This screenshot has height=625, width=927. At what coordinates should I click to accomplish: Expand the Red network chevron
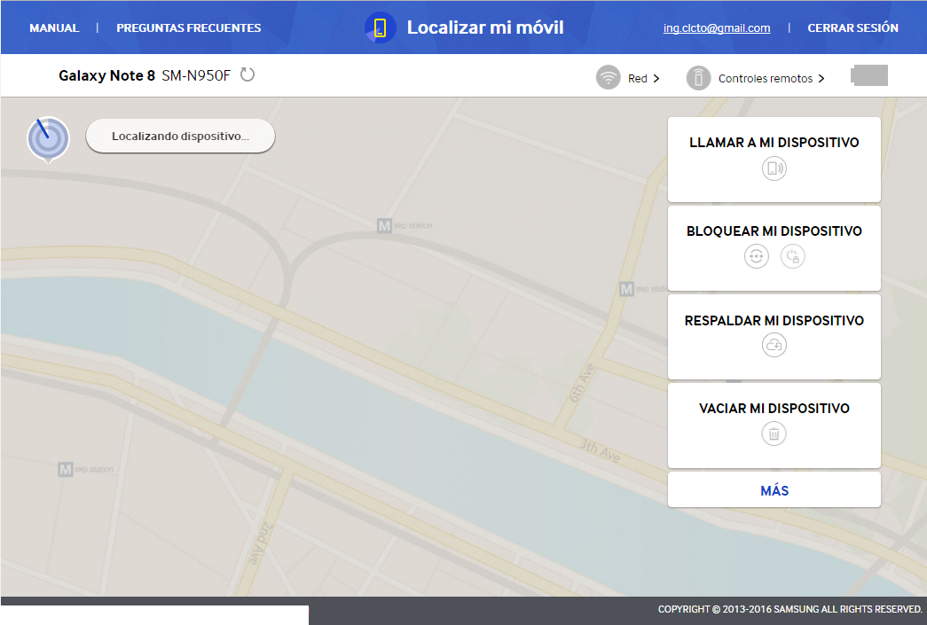[656, 79]
